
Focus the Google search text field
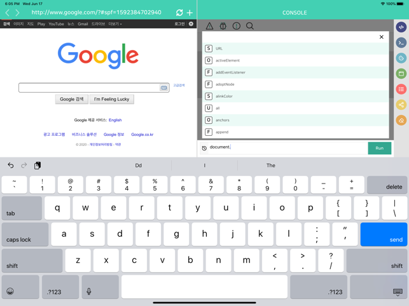tap(89, 88)
